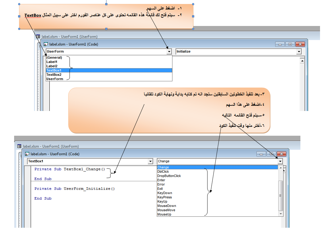Click code window icon beside Initialize window title
Screen dimensions: 328x232
(46, 44)
